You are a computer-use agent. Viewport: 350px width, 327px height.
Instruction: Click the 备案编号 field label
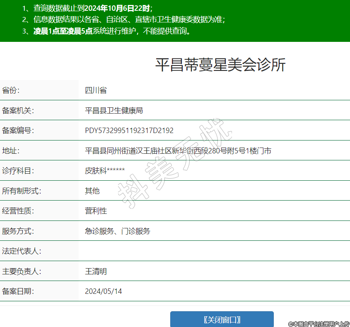click(18, 131)
